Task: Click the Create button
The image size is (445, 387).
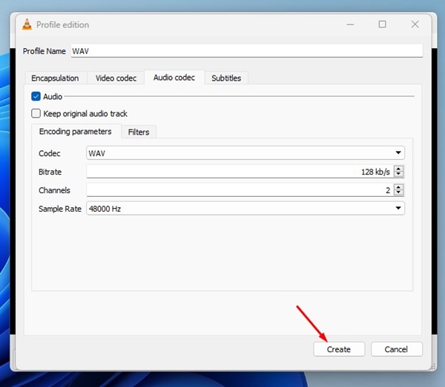Action: [x=339, y=349]
